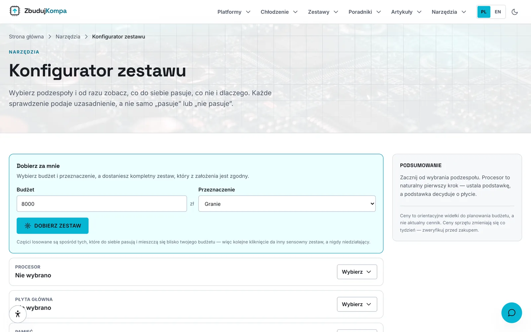The width and height of the screenshot is (531, 332).
Task: Click the Konfigurator zestawu breadcrumb text
Action: pos(118,37)
